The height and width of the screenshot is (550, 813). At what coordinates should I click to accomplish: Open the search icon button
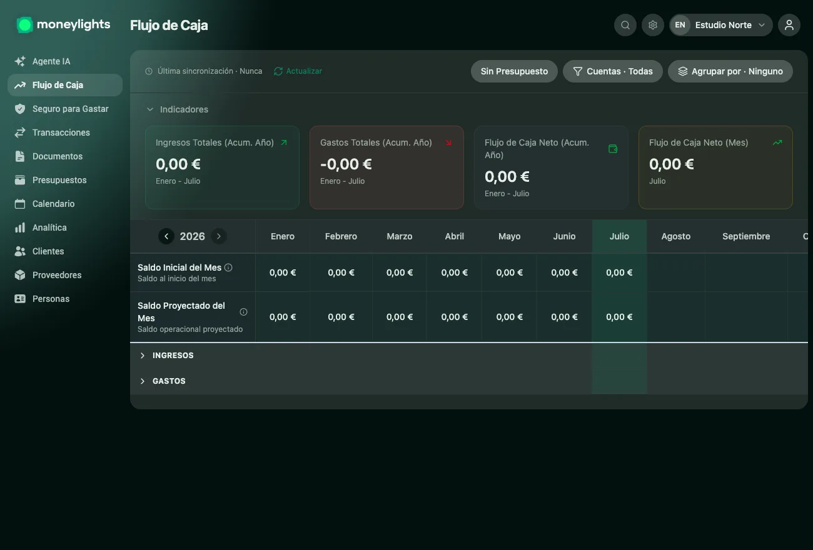[x=625, y=25]
